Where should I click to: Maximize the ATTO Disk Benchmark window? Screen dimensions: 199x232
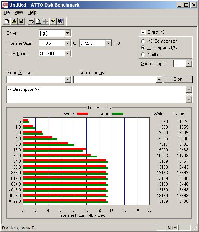click(186, 5)
